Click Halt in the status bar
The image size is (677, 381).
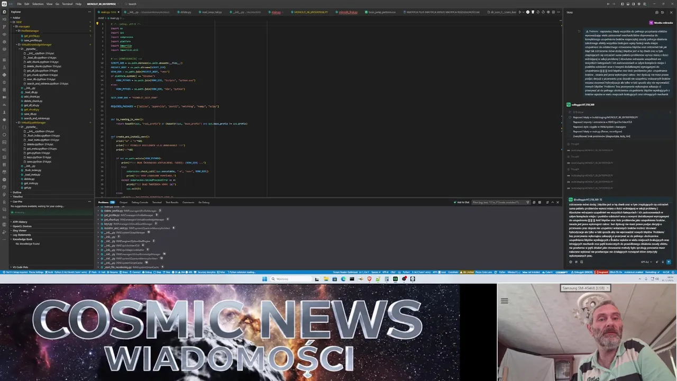point(103,272)
